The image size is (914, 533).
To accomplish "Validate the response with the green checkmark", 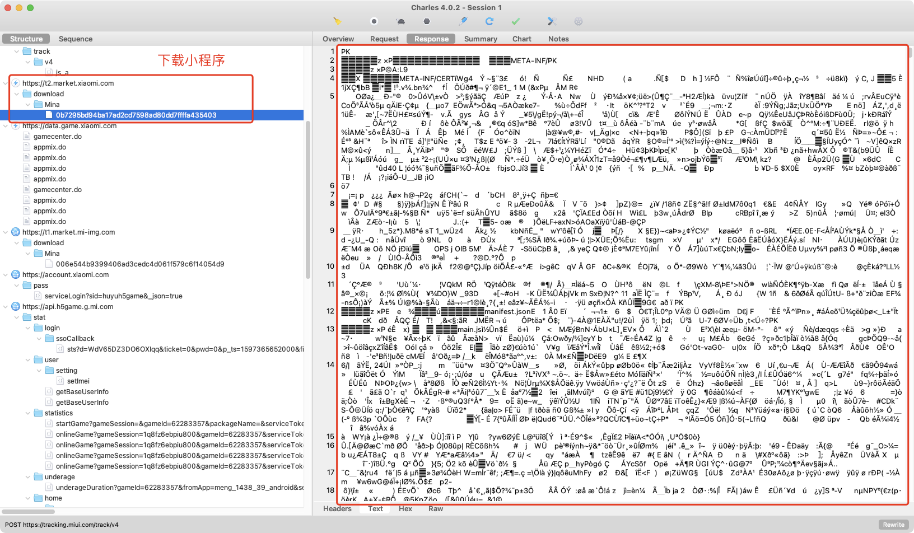I will click(x=516, y=21).
